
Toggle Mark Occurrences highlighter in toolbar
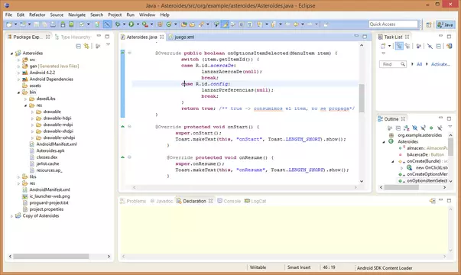coord(226,24)
